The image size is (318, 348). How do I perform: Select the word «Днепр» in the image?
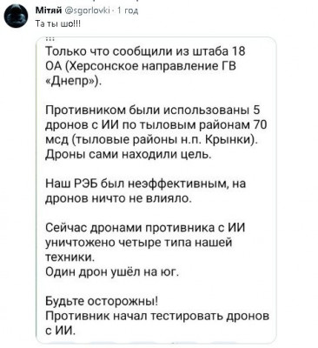click(x=72, y=81)
